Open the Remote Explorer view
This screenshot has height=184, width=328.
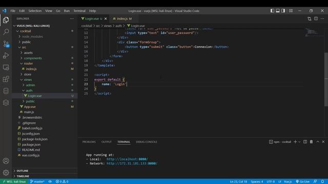6,67
